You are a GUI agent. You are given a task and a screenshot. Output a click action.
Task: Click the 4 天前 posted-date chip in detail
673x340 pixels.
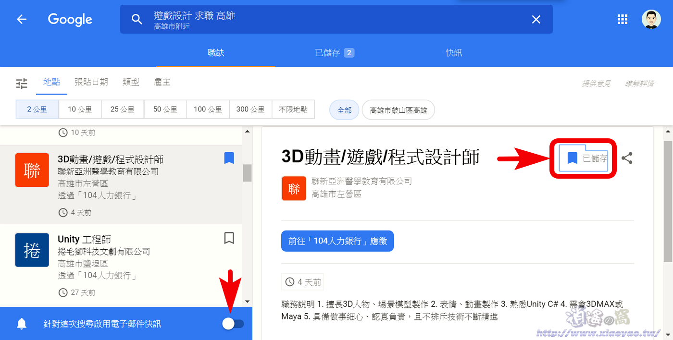tap(303, 282)
